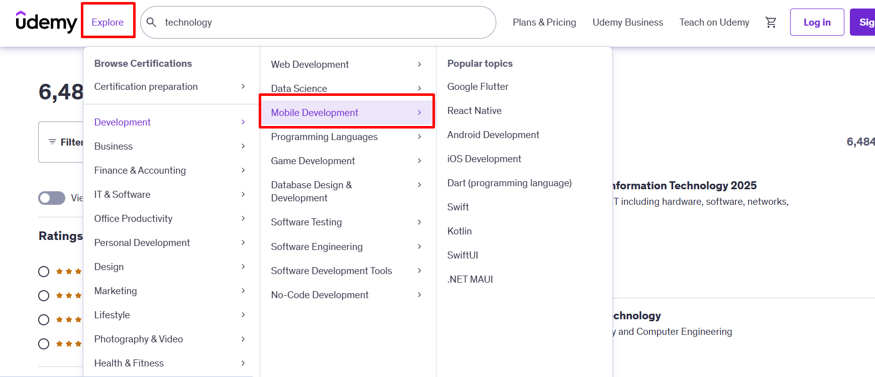This screenshot has height=377, width=875.
Task: Expand the Business category chevron
Action: [243, 146]
